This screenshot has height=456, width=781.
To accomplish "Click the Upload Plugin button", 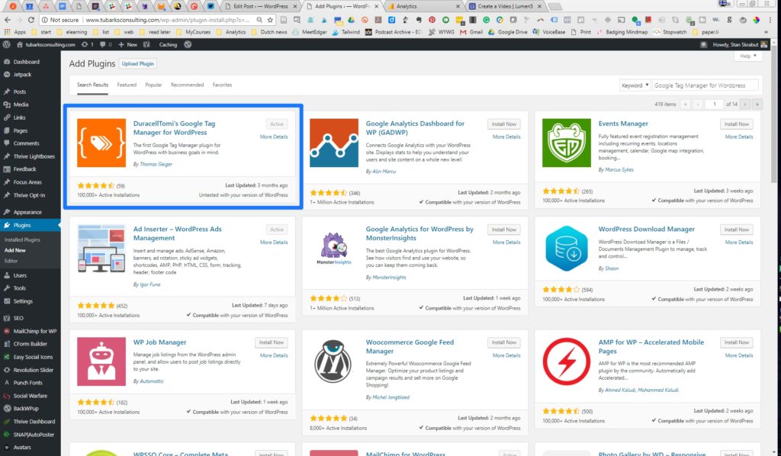I will (137, 63).
